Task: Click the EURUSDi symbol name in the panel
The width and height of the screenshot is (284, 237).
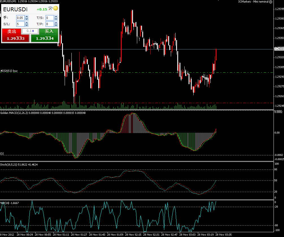Action: pos(15,9)
